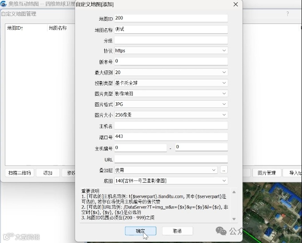Click the 版本号 input field
Viewport: 302px width, 243px height.
(x=171, y=61)
